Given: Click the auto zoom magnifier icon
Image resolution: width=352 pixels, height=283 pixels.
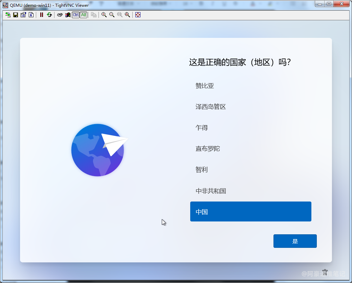Looking at the screenshot, I should coord(127,15).
